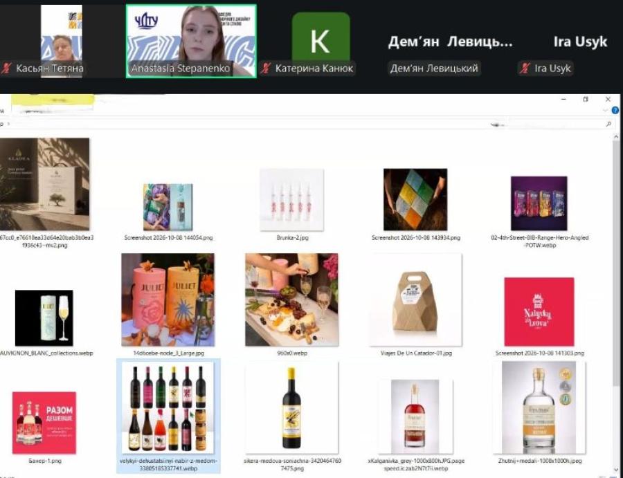
Task: Minimize the Explorer window
Action: coord(563,99)
